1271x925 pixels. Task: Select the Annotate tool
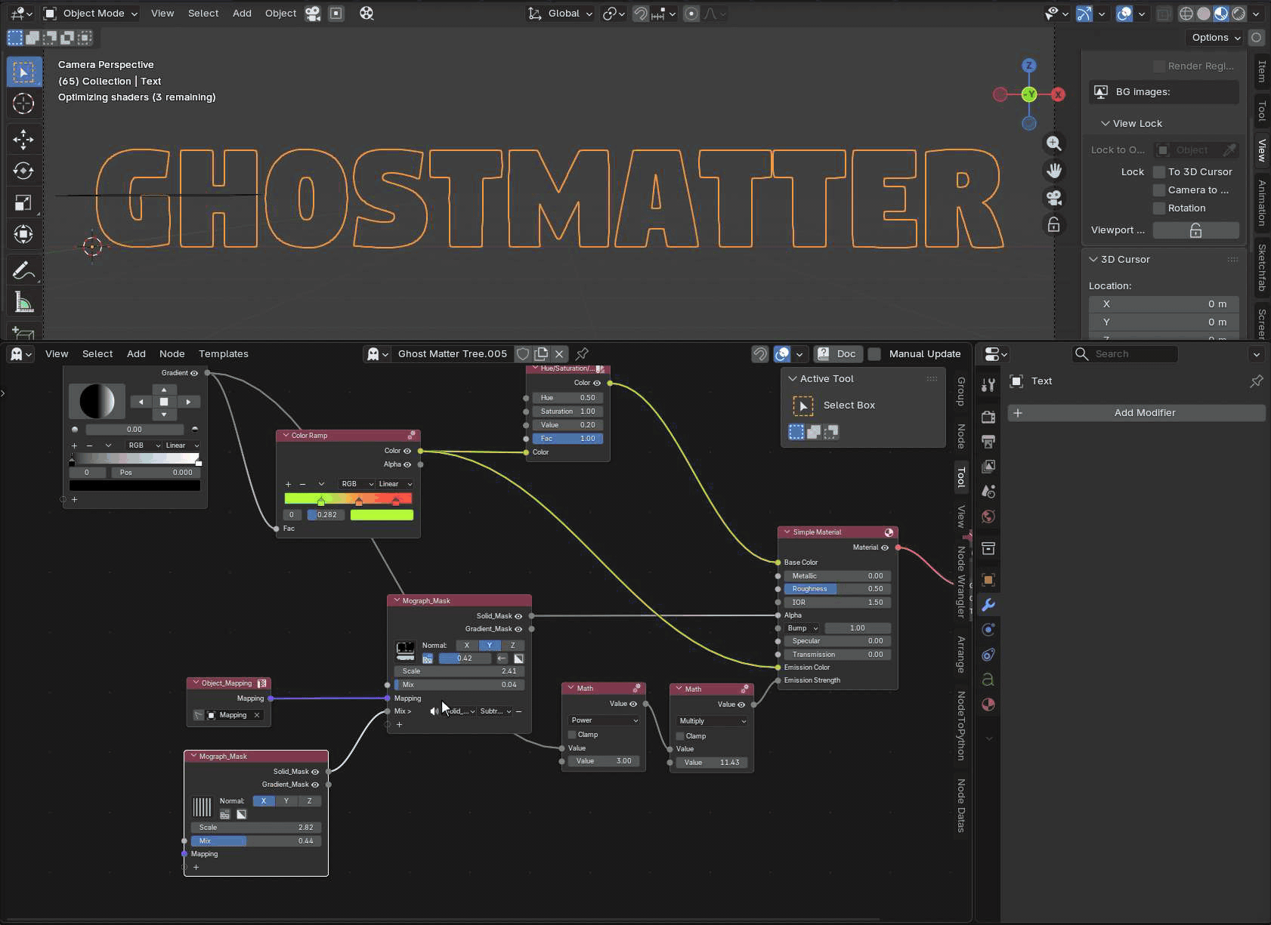tap(23, 270)
